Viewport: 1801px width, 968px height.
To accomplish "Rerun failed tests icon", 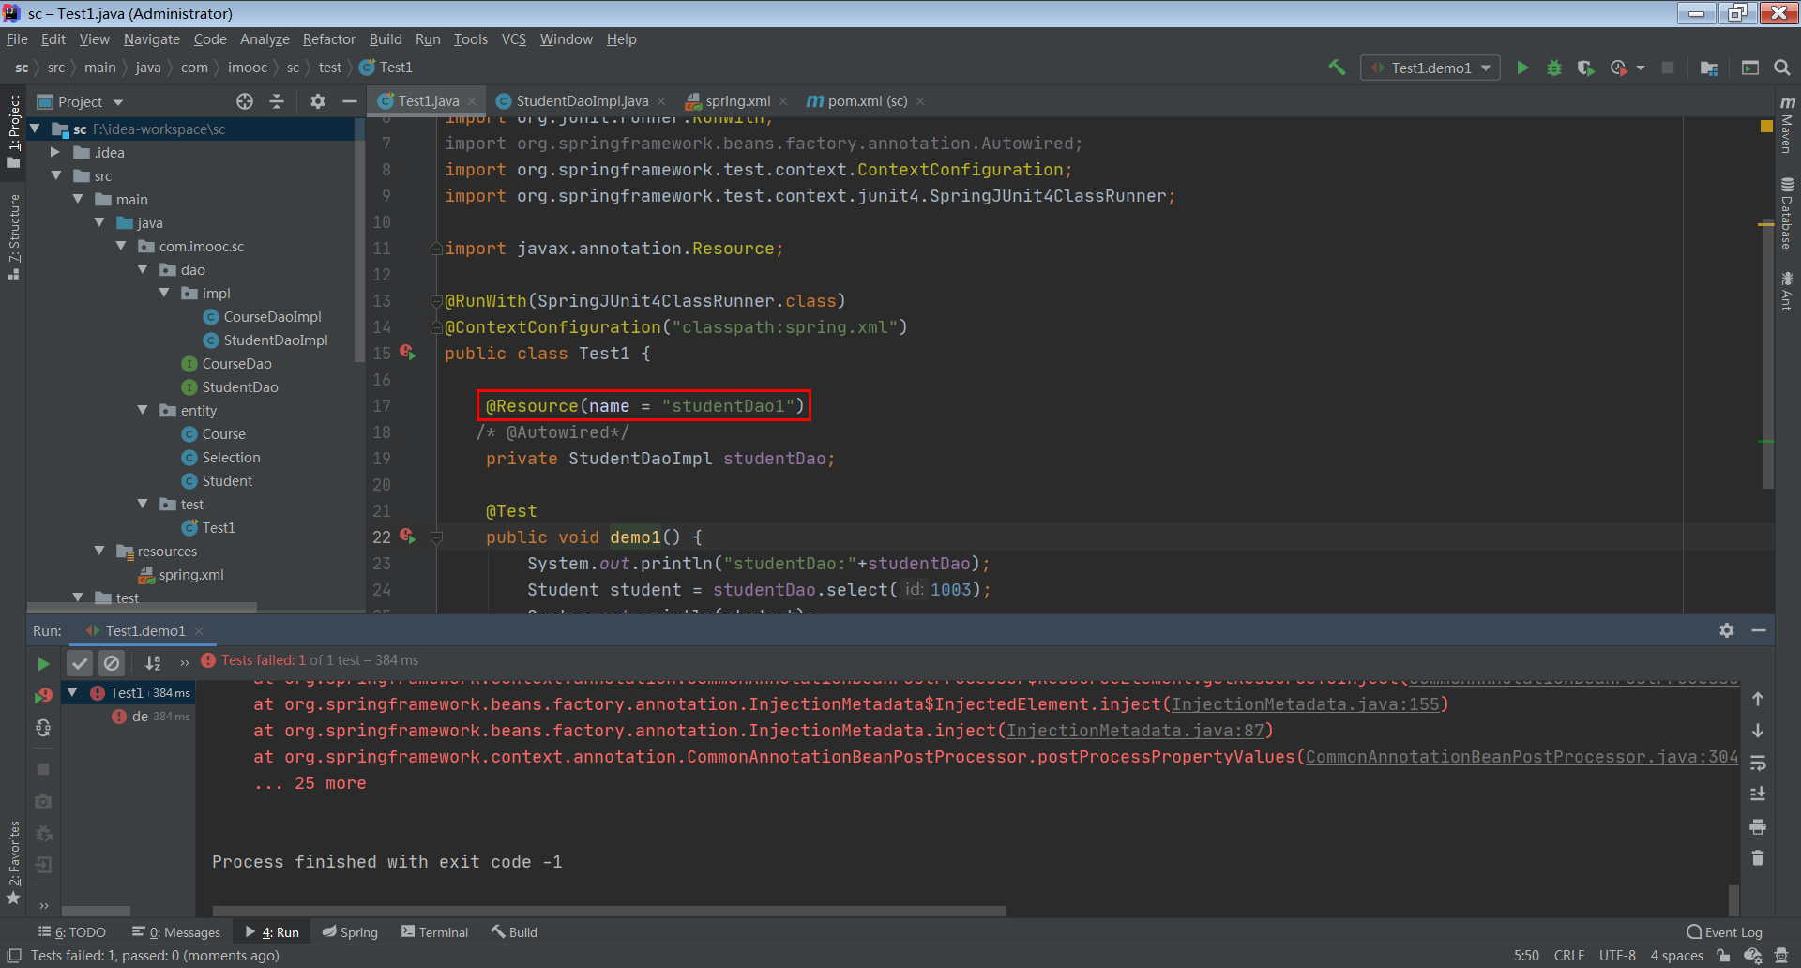I will 43,695.
